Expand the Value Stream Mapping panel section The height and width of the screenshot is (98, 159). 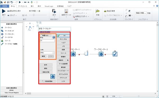pos(11,93)
